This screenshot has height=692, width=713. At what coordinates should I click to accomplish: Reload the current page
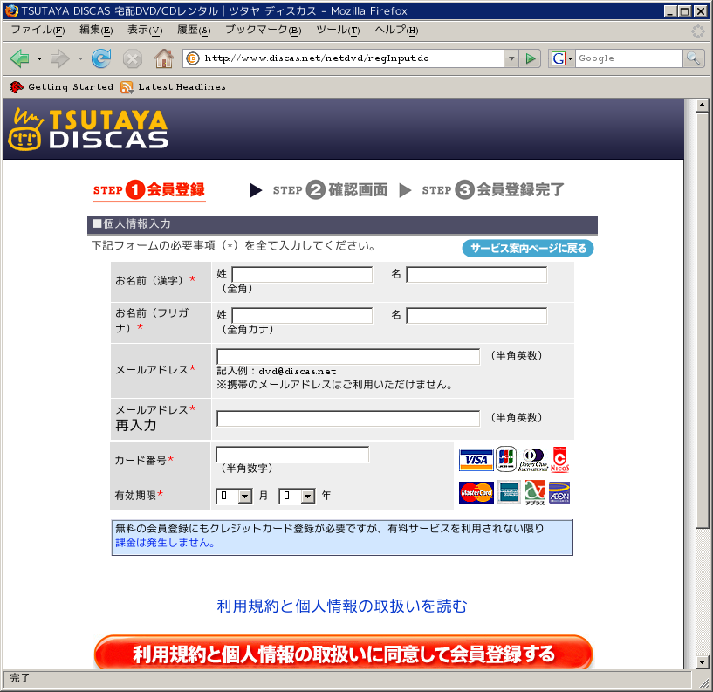101,58
